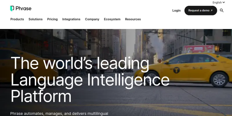Click the Language Intelligence Platform headline
232x116 pixels.
[90, 79]
